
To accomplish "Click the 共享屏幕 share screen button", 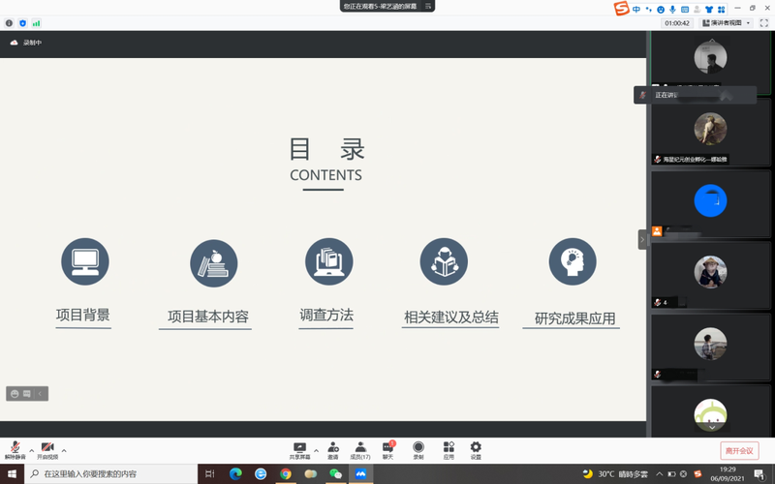I will pos(299,449).
